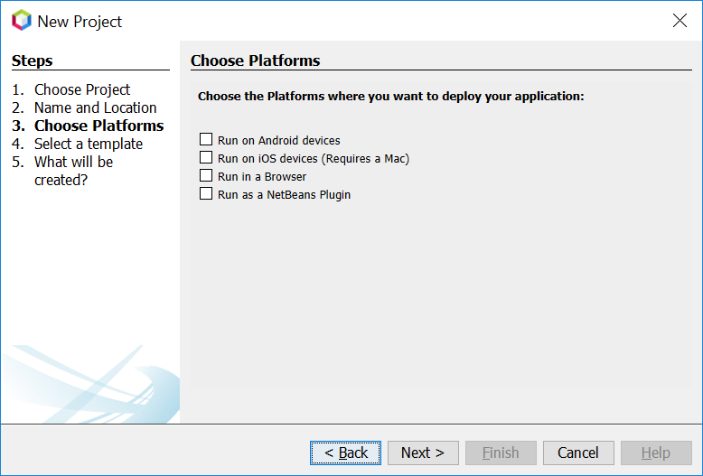The width and height of the screenshot is (703, 476).
Task: Go back with the Back button
Action: [345, 453]
